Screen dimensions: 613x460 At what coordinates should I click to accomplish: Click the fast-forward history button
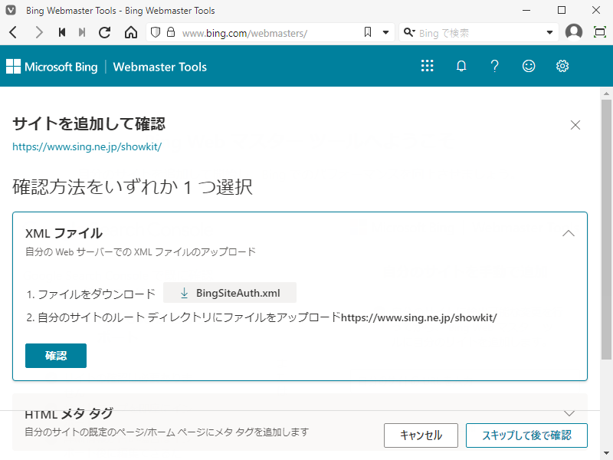pos(82,32)
